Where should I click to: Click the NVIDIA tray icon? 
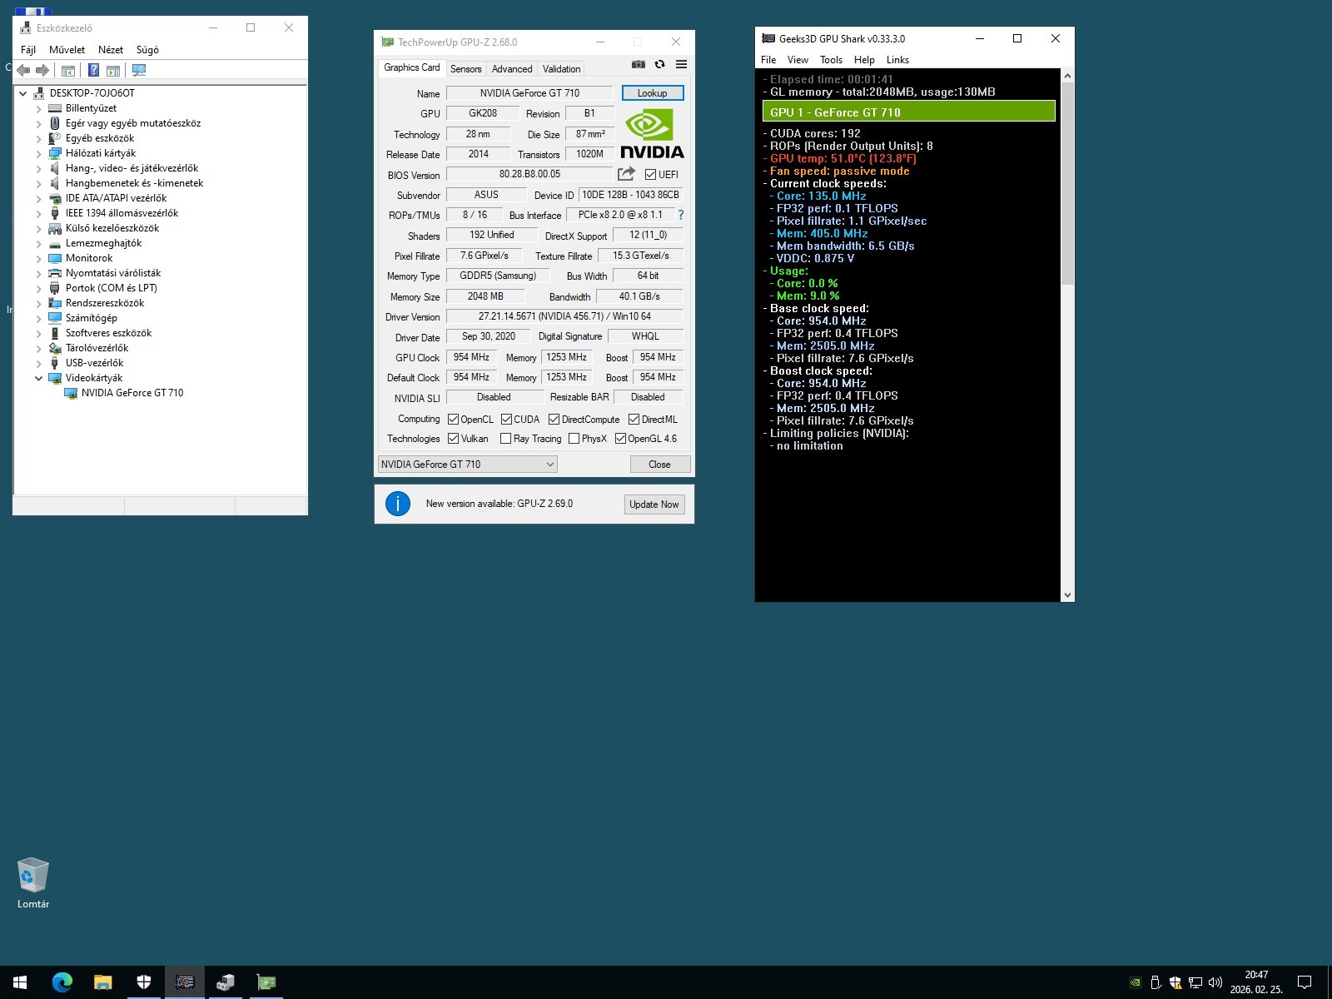pos(1135,982)
